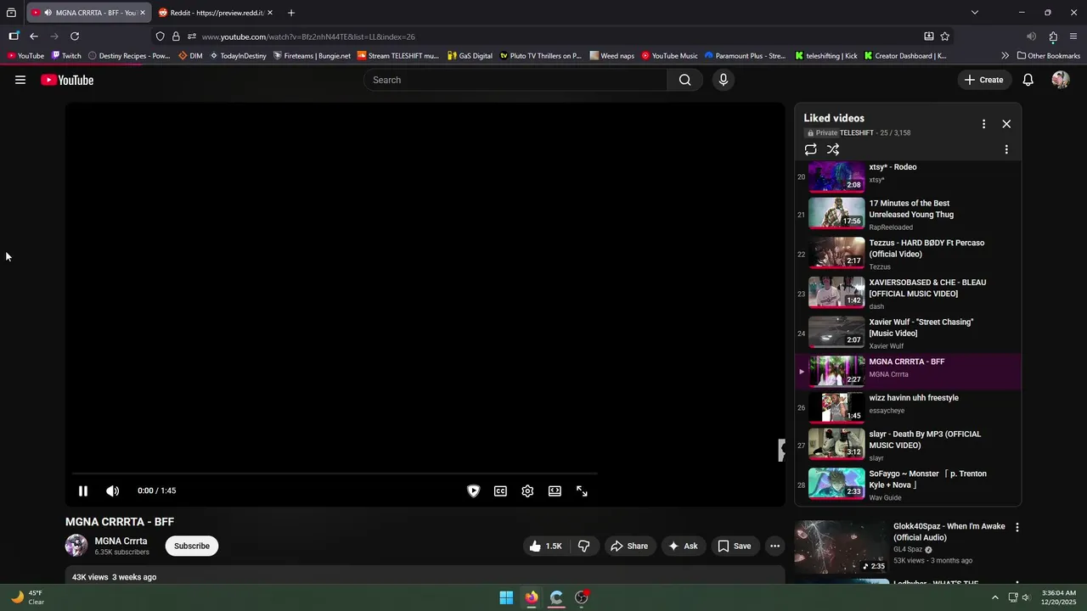The width and height of the screenshot is (1087, 611).
Task: Play wizz havinn uhh freestyle
Action: click(x=908, y=407)
